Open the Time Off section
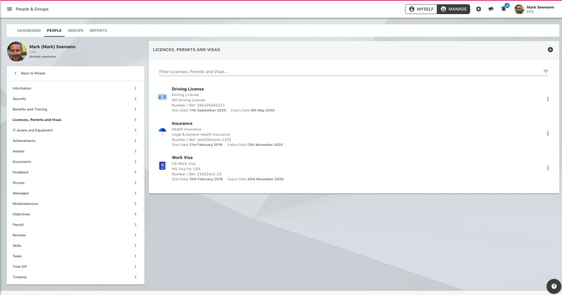The height and width of the screenshot is (295, 562). coord(75,266)
